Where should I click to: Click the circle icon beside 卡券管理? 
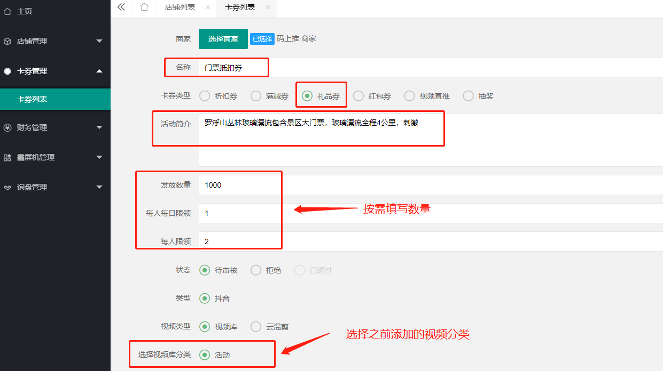(x=7, y=71)
